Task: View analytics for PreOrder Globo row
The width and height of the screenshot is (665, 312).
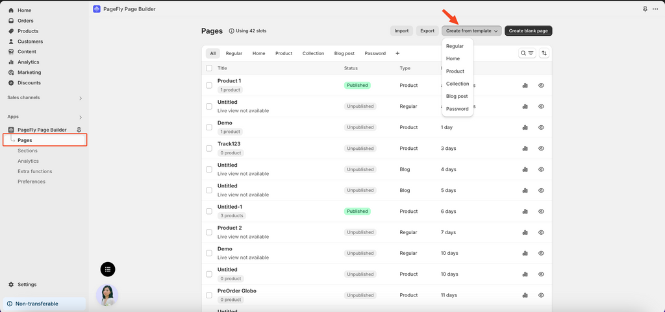Action: point(525,295)
